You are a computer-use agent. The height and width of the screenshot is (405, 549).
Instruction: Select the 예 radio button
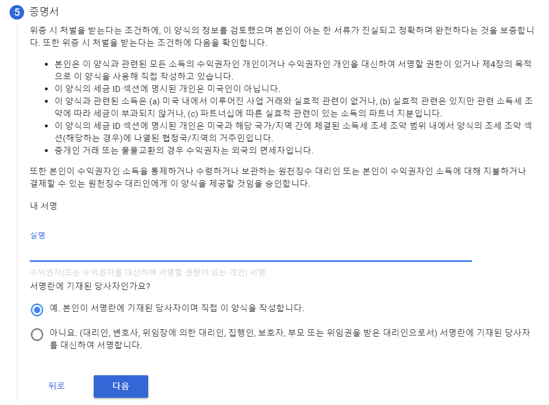pos(37,310)
